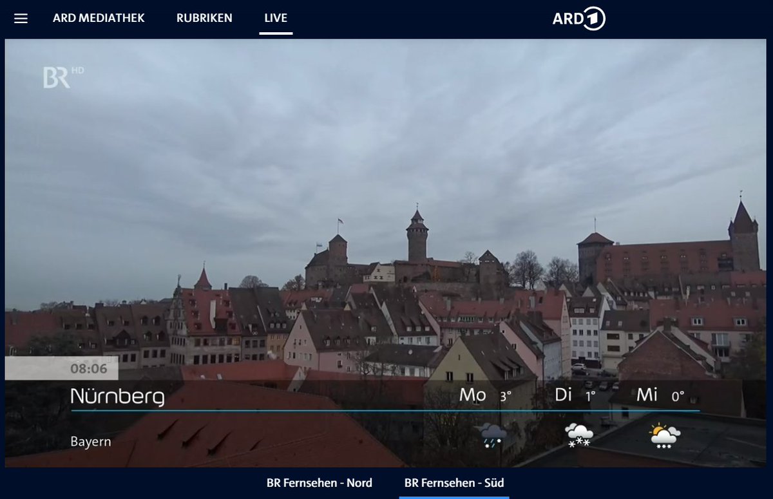Switch to BR Fernsehen - Nord stream

[320, 482]
